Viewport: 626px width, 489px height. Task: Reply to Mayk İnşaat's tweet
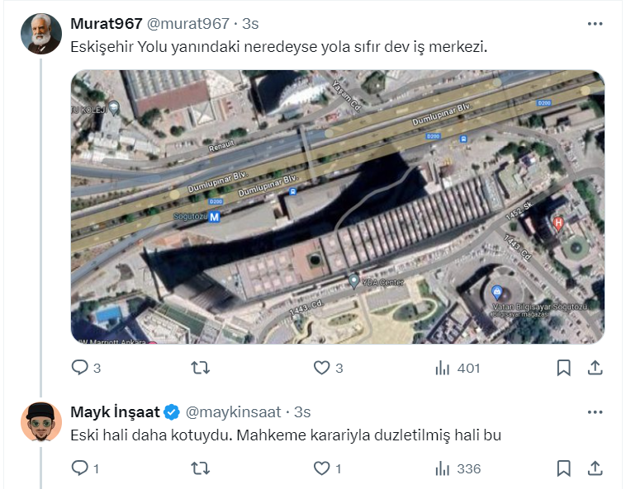pos(80,468)
